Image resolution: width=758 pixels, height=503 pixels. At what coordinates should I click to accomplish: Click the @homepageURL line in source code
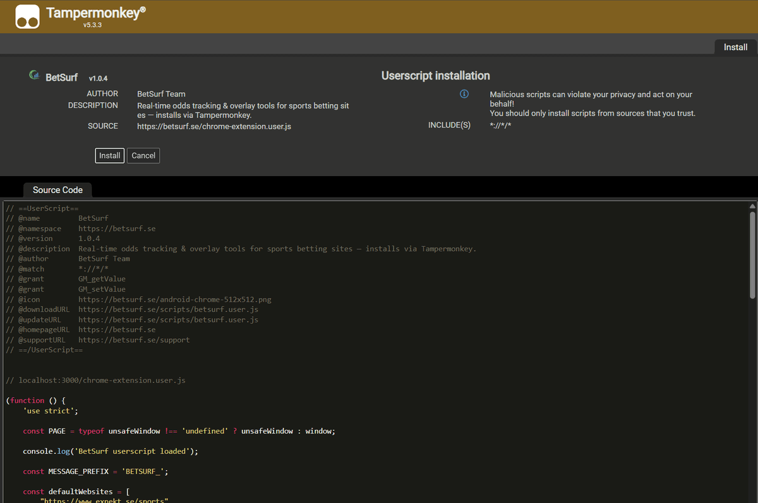(81, 329)
